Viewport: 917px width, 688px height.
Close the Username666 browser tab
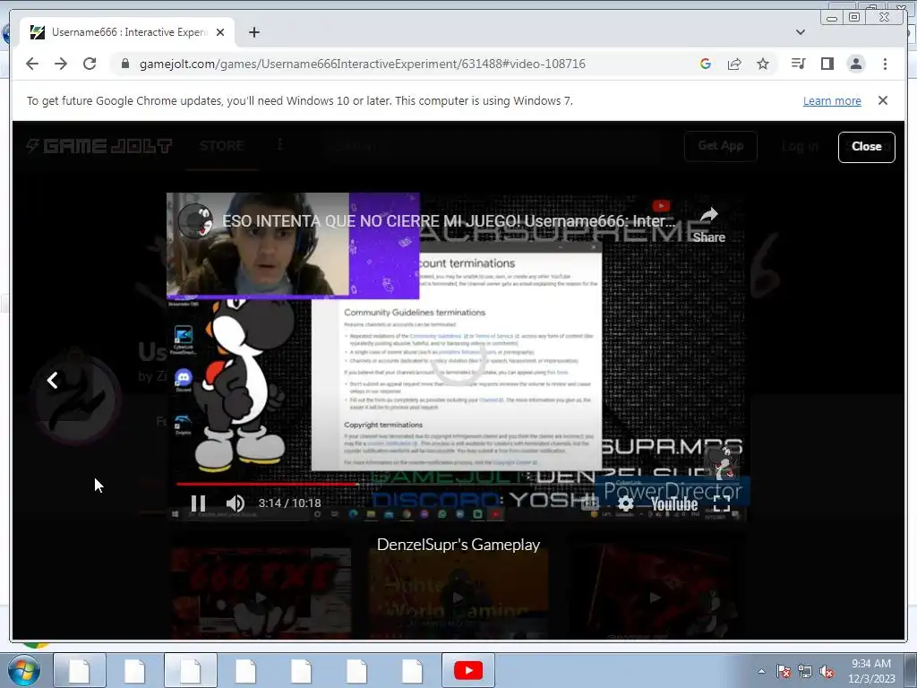[220, 32]
